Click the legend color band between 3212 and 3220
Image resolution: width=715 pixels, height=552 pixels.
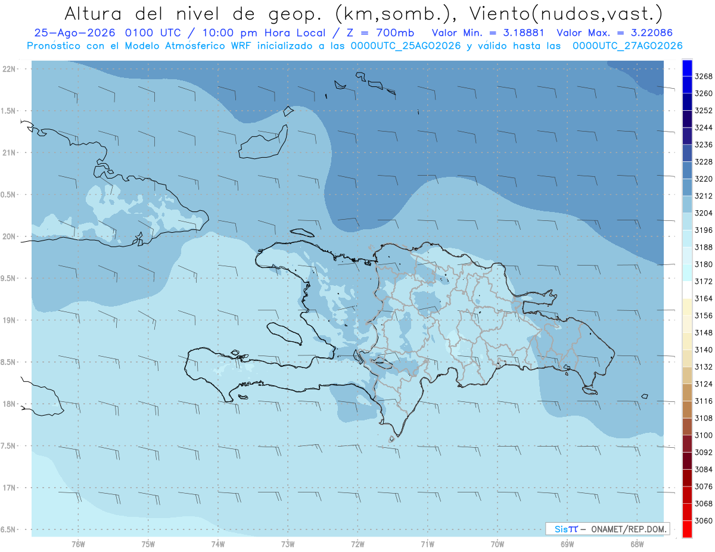pyautogui.click(x=687, y=187)
